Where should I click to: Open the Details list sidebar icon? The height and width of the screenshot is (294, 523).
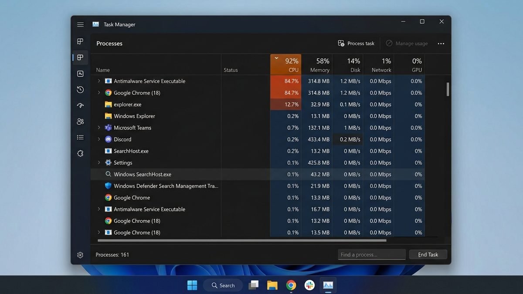(80, 137)
